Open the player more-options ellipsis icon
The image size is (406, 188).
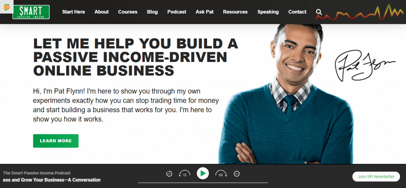click(237, 174)
